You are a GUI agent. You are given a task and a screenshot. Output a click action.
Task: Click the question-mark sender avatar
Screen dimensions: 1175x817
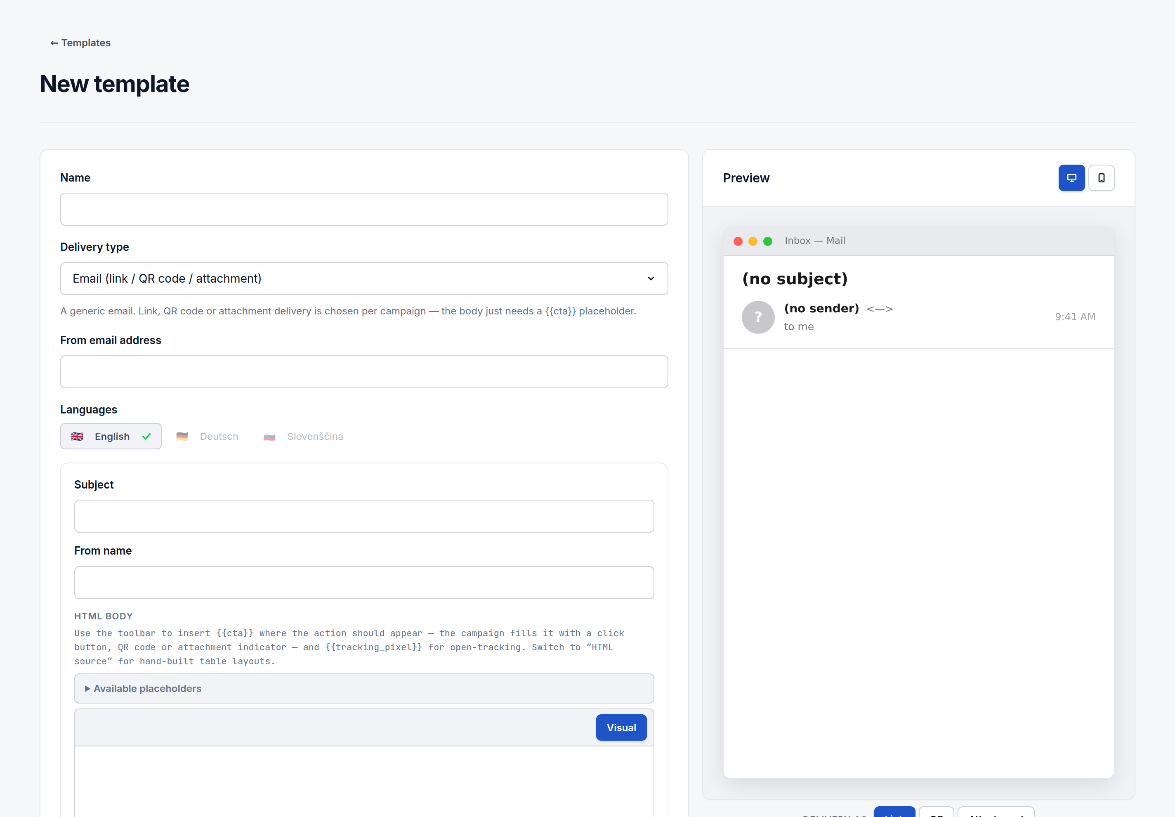(758, 317)
